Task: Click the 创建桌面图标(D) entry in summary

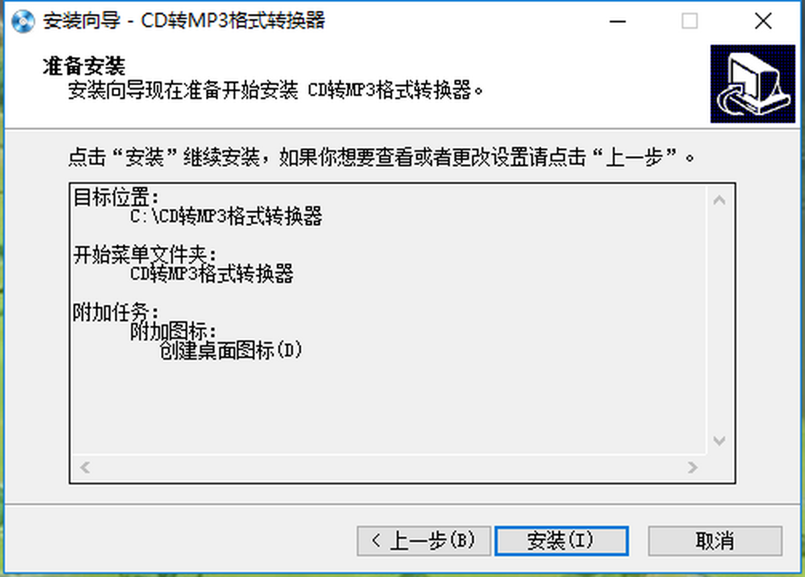Action: pos(231,350)
